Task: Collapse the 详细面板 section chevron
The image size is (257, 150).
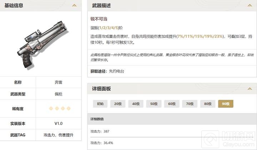Action: point(250,89)
